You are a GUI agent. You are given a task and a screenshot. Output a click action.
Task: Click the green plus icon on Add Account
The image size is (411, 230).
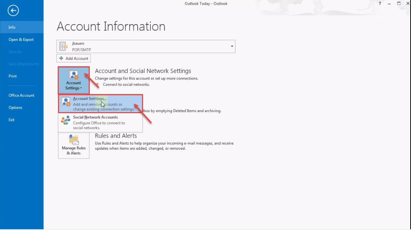pos(61,58)
